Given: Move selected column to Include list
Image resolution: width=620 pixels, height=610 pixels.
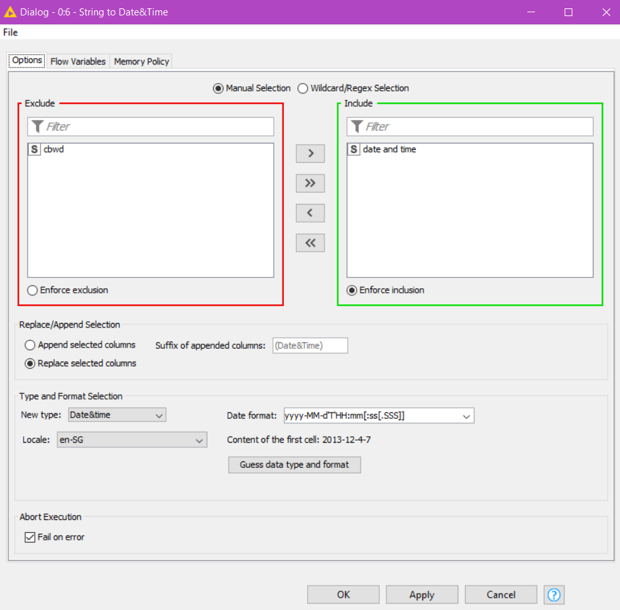Looking at the screenshot, I should click(310, 154).
